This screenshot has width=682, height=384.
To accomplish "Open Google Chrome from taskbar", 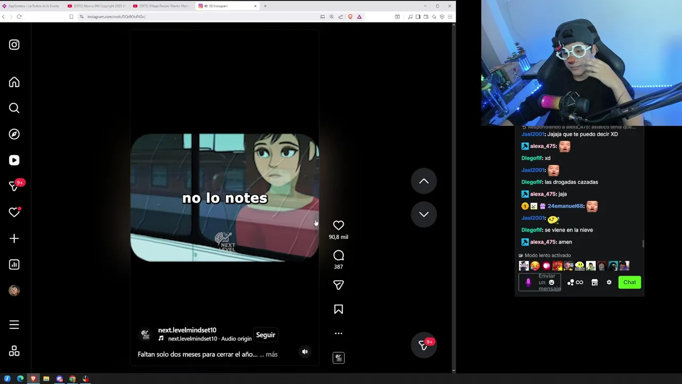I will coord(72,379).
